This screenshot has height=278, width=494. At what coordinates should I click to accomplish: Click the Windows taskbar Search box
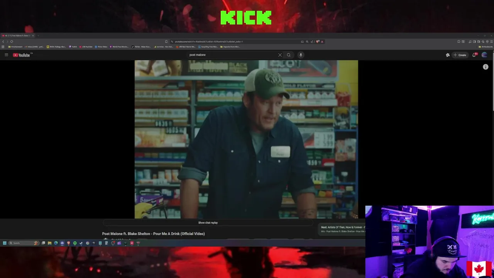[x=24, y=243]
